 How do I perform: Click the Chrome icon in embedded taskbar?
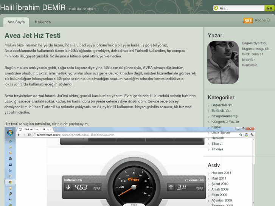[10, 182]
